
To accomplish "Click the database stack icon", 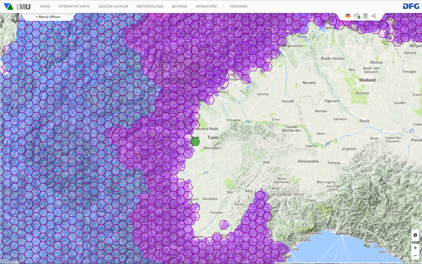I will pyautogui.click(x=365, y=16).
